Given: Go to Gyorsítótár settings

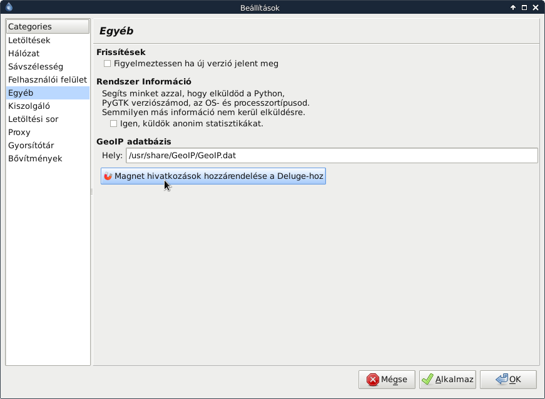Looking at the screenshot, I should coord(48,146).
